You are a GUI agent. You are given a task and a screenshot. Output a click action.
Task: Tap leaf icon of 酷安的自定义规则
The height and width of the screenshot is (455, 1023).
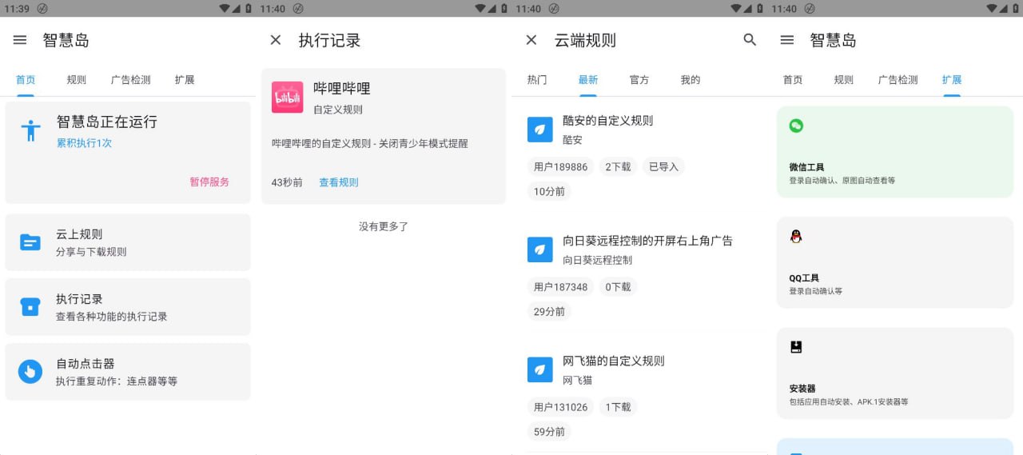[540, 130]
